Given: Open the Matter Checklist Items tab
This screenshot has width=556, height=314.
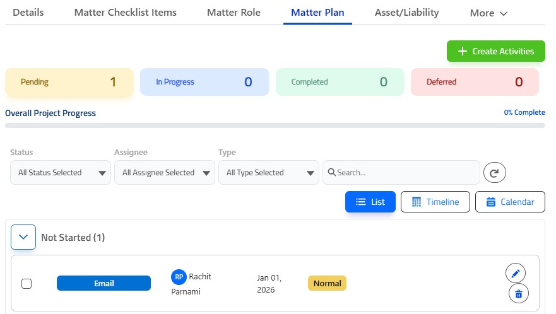Looking at the screenshot, I should coord(126,13).
